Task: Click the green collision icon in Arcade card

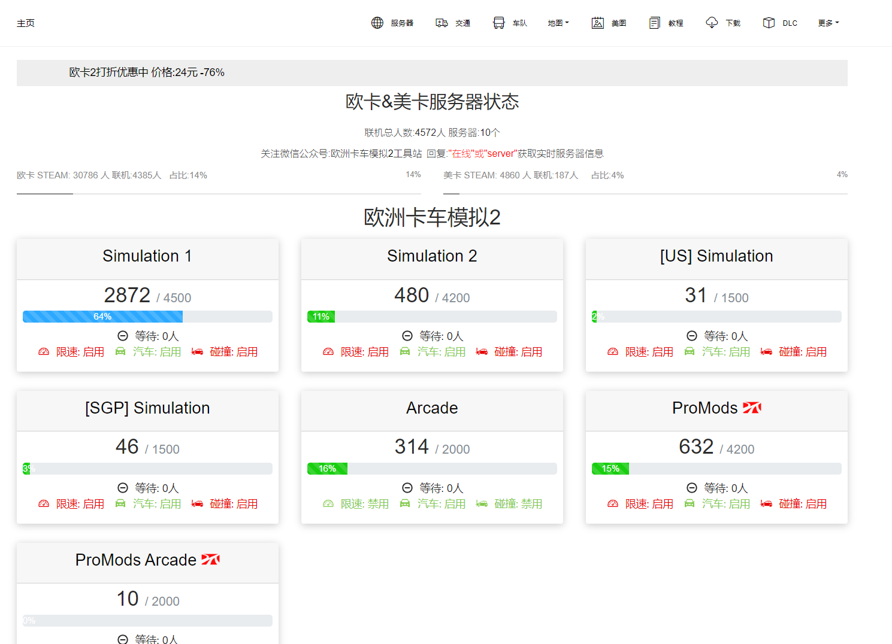Action: pos(482,503)
